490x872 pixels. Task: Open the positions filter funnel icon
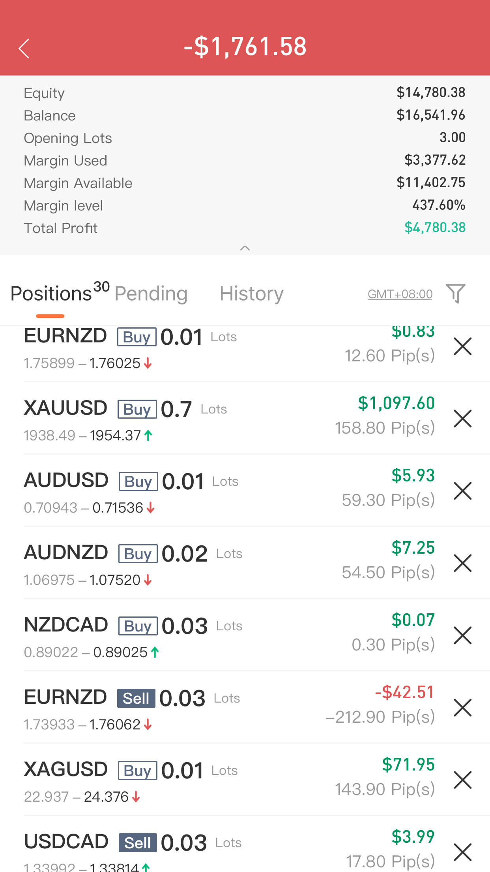coord(455,293)
